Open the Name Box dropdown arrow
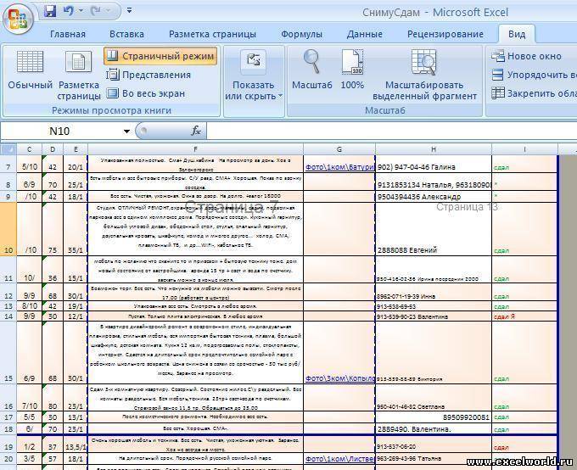 [126, 131]
